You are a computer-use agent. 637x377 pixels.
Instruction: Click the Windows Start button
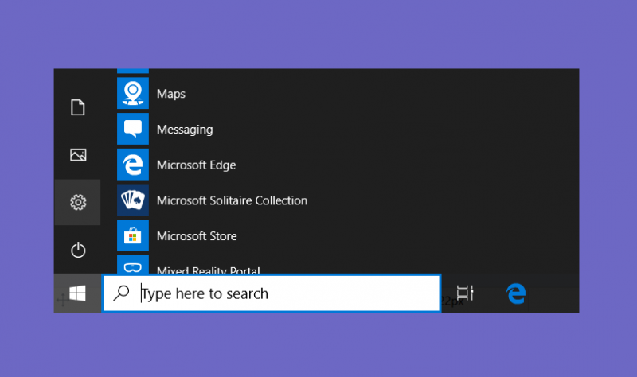[77, 293]
